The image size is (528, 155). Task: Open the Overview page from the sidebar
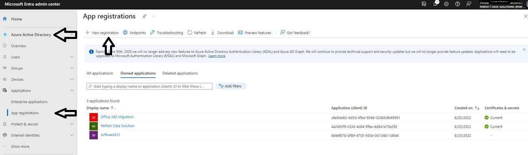coord(18,46)
